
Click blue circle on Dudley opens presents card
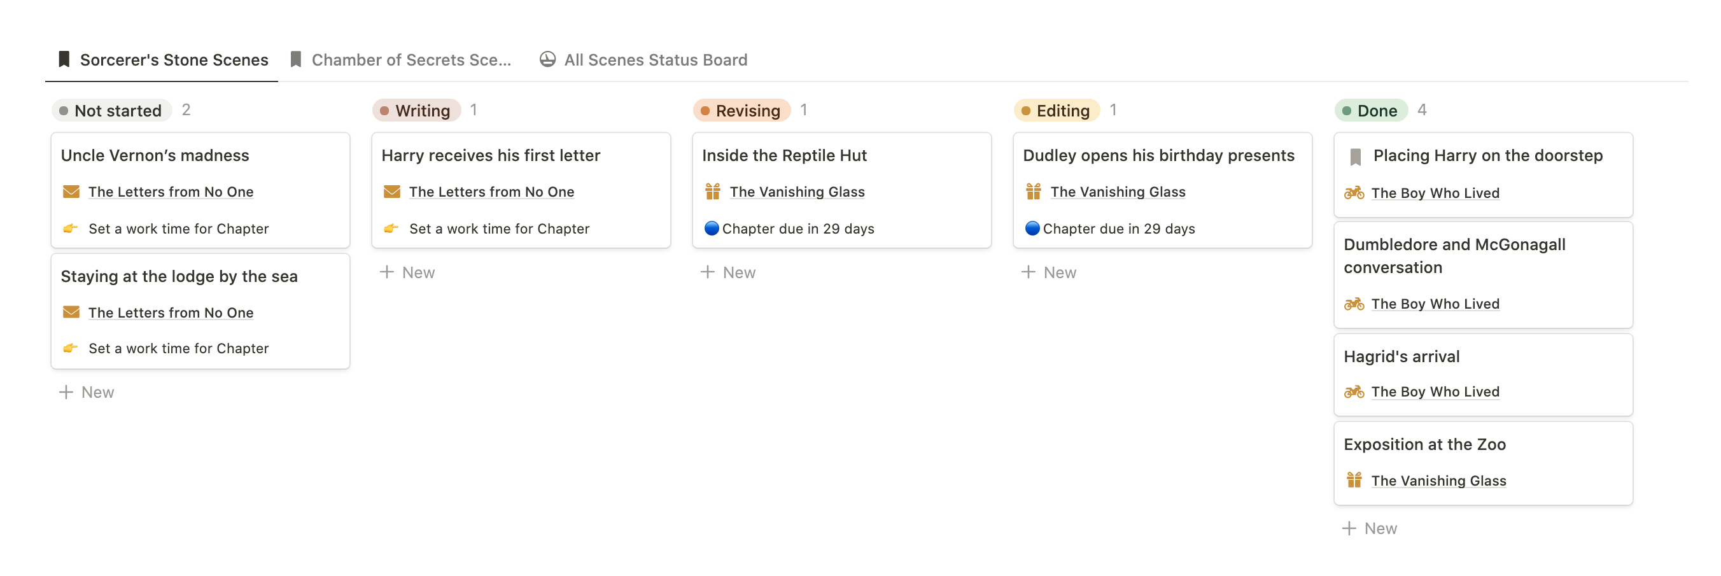[x=1032, y=228]
